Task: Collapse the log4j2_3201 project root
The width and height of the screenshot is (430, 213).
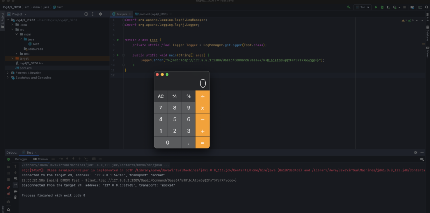Action: (x=8, y=20)
